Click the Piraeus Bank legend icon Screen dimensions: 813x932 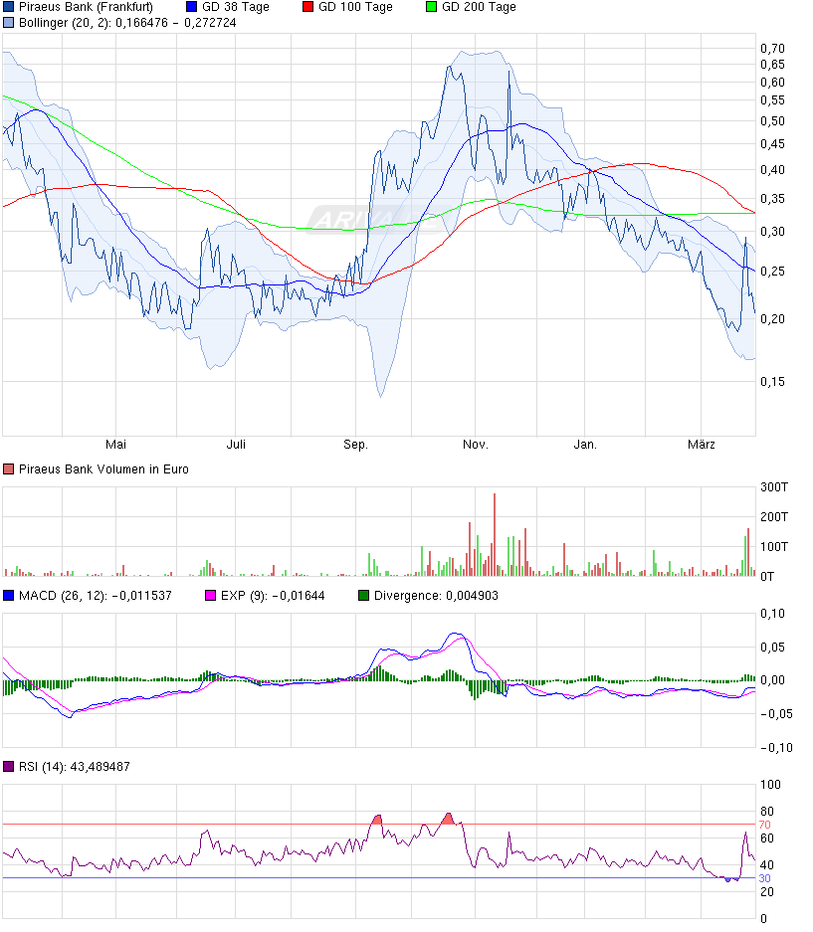click(10, 8)
